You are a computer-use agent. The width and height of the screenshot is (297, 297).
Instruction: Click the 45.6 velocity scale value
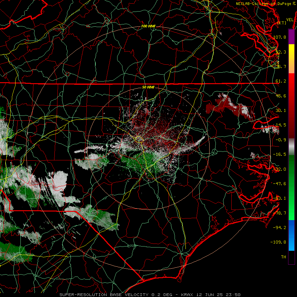pos(281,96)
